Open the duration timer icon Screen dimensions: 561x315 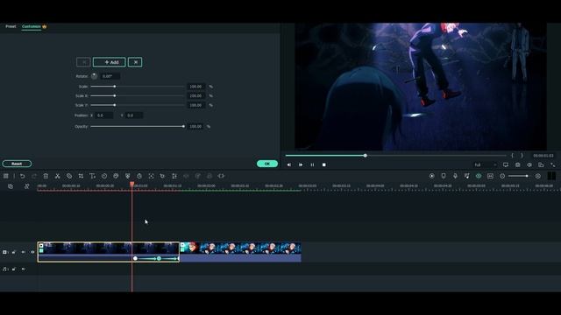point(139,176)
